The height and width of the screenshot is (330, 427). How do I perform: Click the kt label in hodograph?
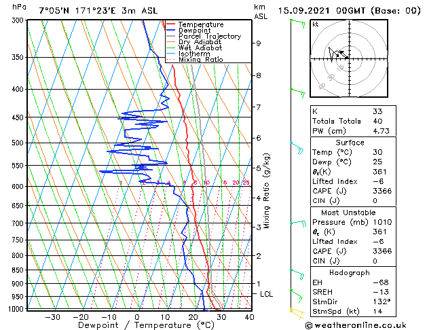click(x=316, y=24)
